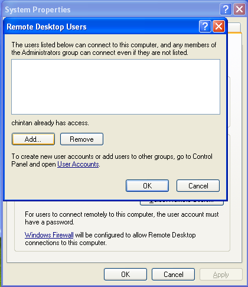The height and width of the screenshot is (287, 248).
Task: Cancel the Remote Desktop Users dialog
Action: tap(198, 185)
